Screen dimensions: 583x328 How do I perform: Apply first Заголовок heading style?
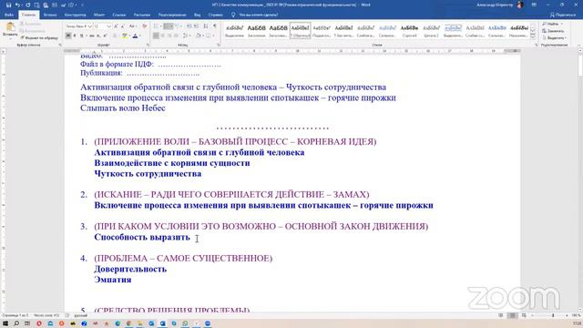point(257,30)
